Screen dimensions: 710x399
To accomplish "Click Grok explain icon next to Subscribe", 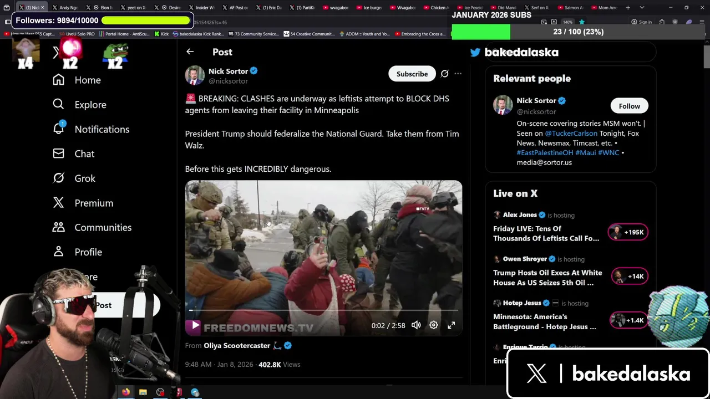I will [x=444, y=74].
